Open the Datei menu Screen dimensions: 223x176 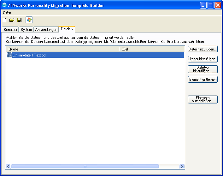pos(7,12)
